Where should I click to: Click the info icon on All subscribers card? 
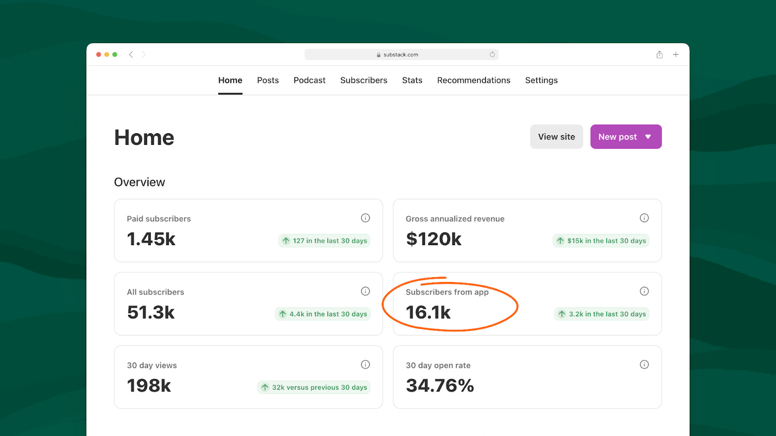[x=366, y=291]
